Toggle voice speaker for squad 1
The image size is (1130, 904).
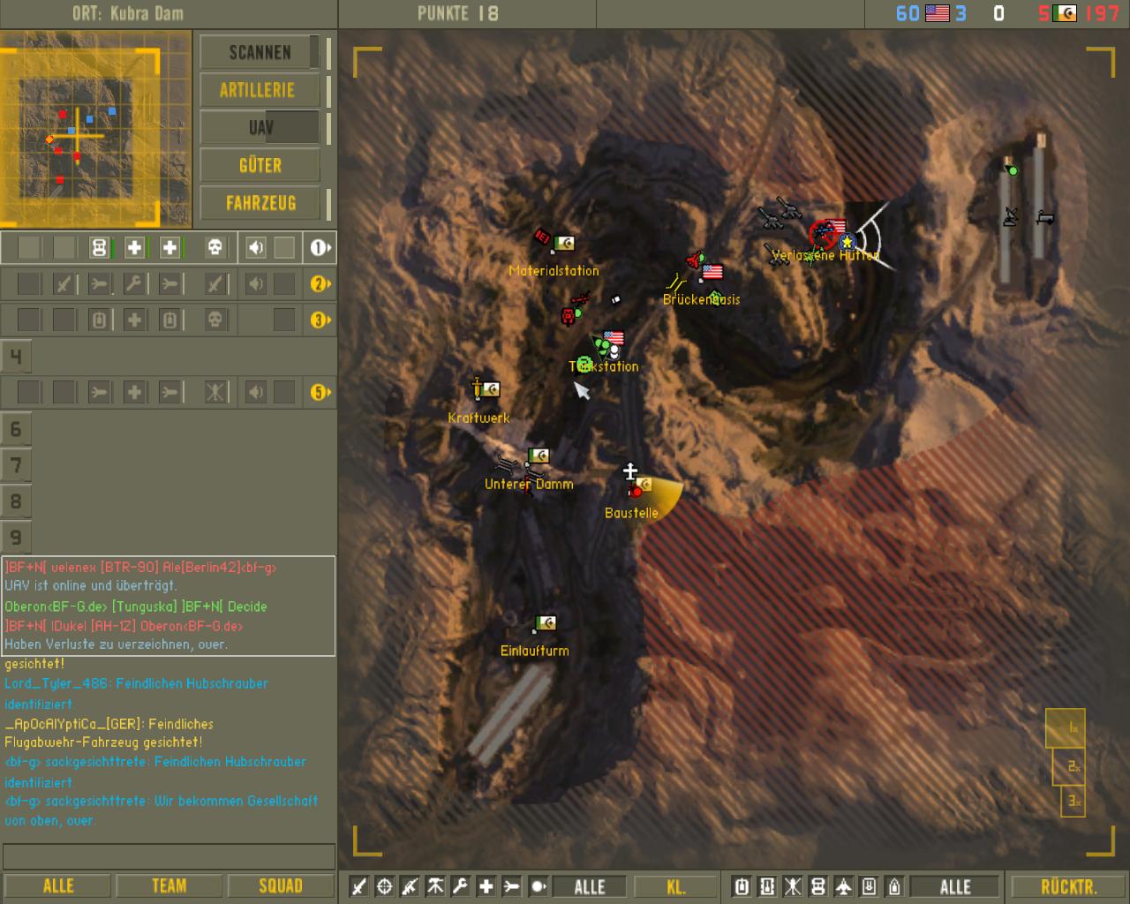coord(255,248)
